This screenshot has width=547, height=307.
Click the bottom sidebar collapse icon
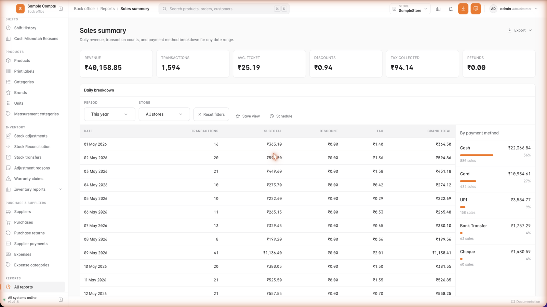pos(61,300)
